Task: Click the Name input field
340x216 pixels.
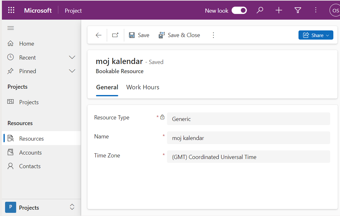Action: (x=248, y=138)
